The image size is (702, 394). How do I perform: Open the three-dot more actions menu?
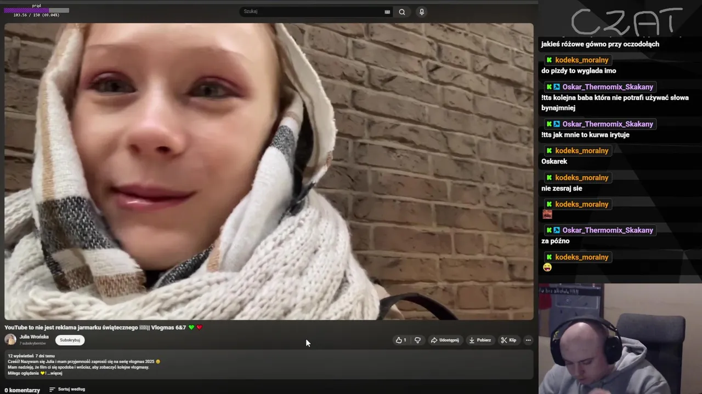point(528,340)
